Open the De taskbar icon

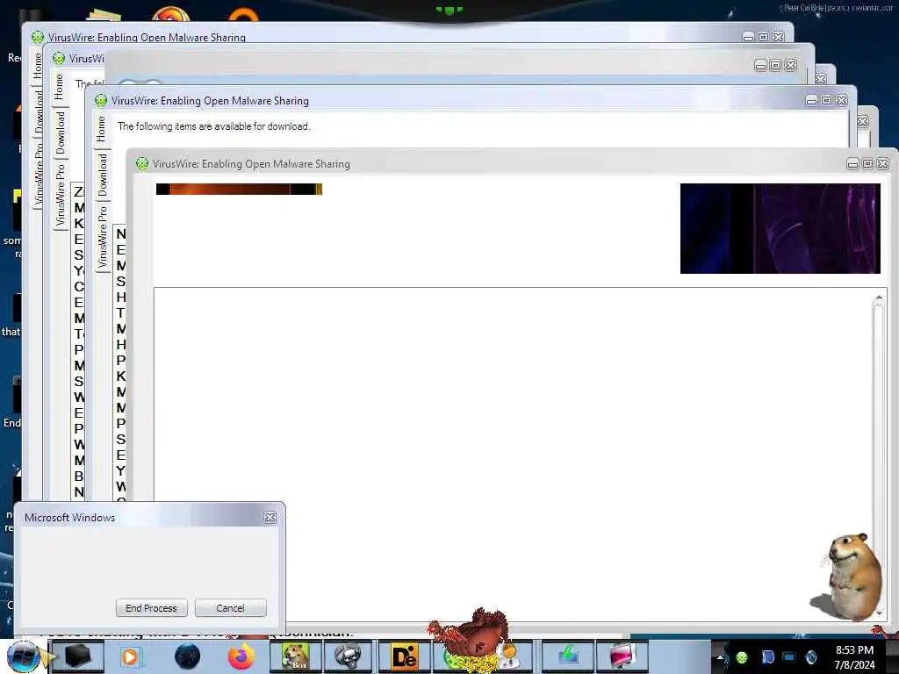(404, 656)
